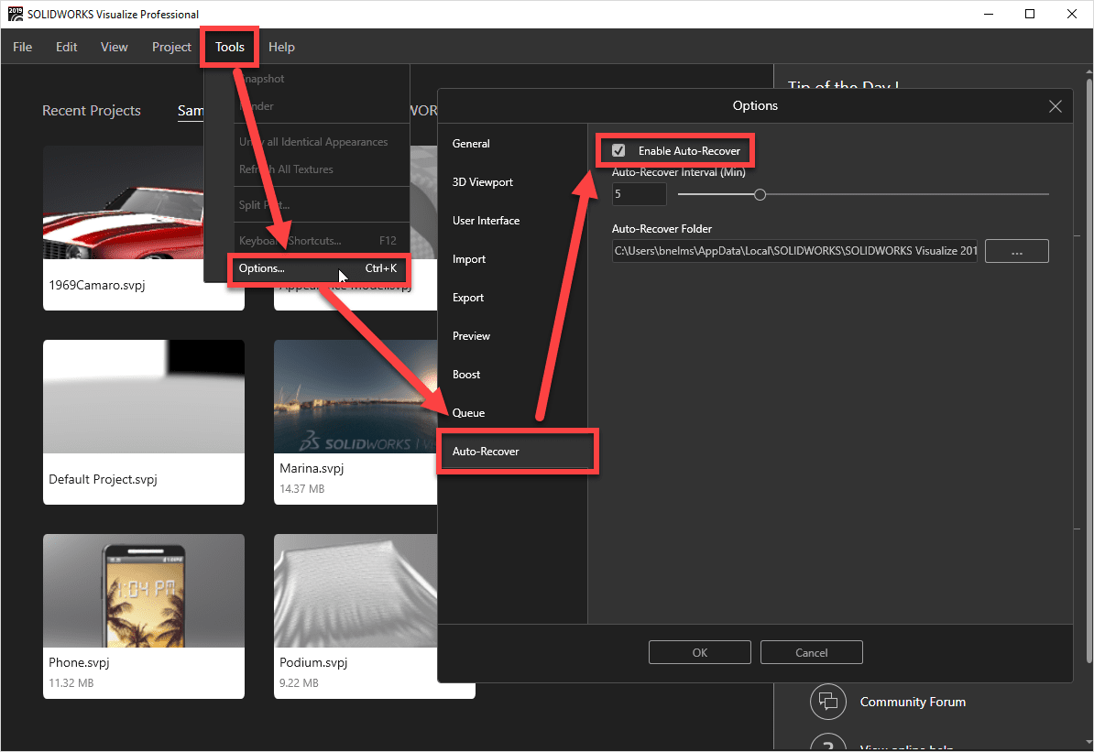Open the Marina.svpj project thumbnail

pos(356,397)
